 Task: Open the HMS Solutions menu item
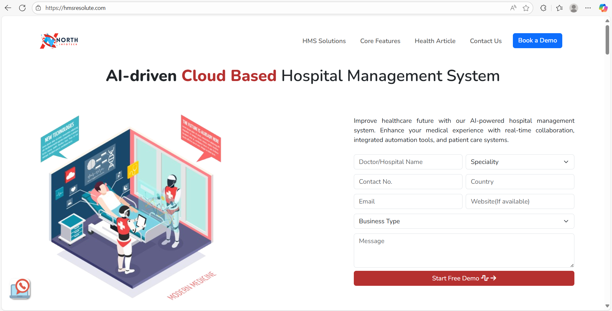click(324, 41)
